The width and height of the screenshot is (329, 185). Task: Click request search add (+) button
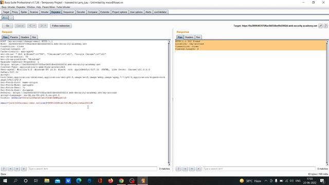[17, 169]
